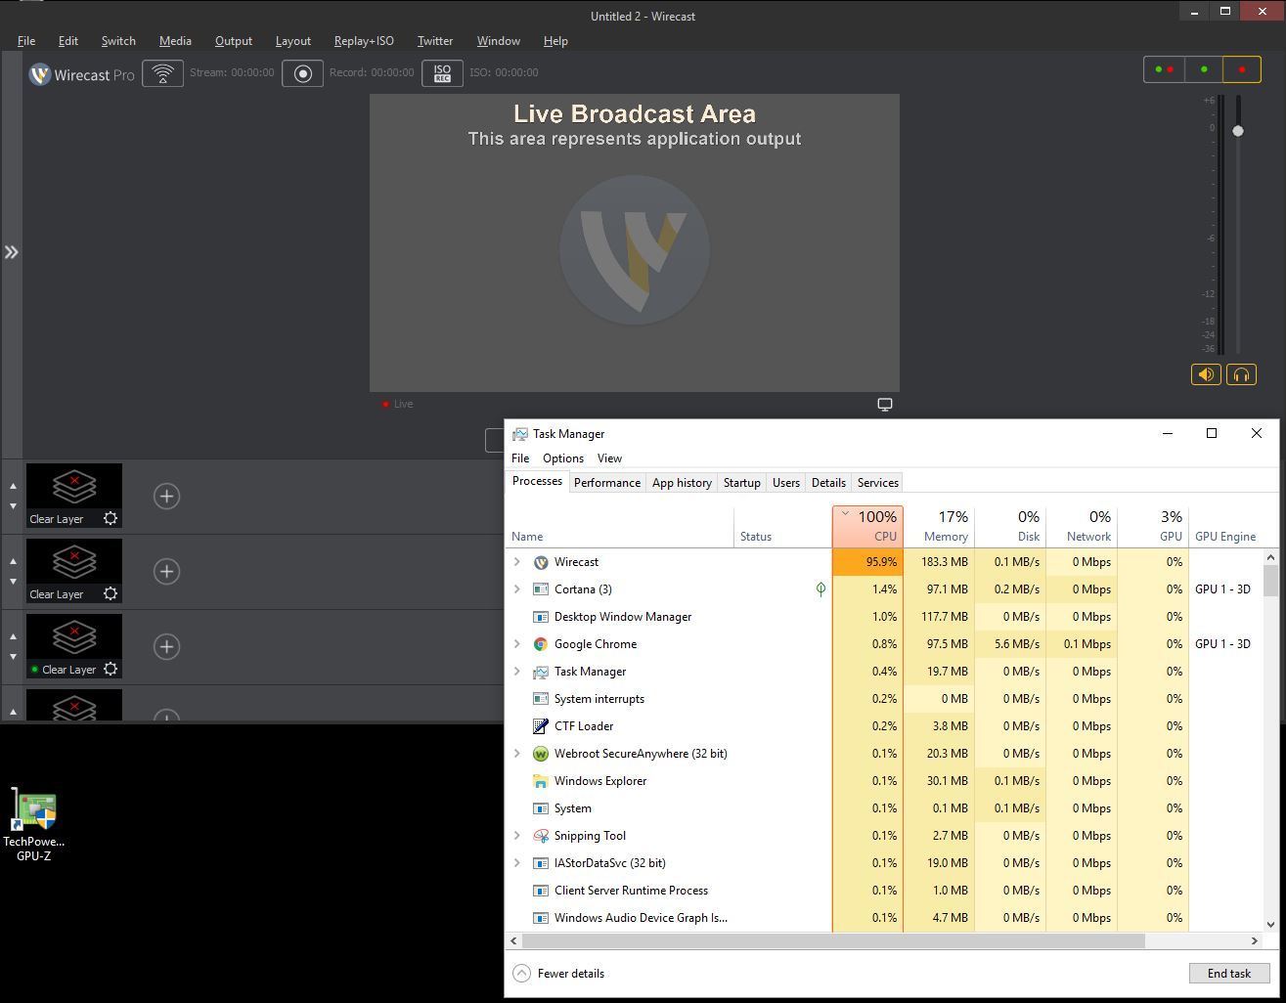Move third layer down with arrow
The image size is (1286, 1003).
[x=13, y=657]
